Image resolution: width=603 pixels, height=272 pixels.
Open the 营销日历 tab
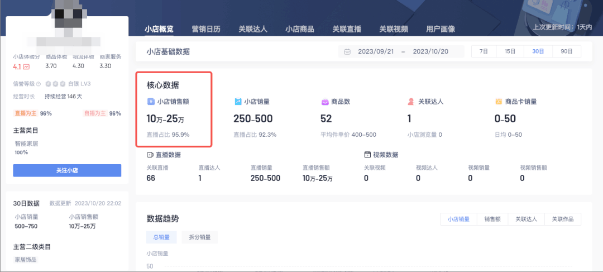point(206,29)
